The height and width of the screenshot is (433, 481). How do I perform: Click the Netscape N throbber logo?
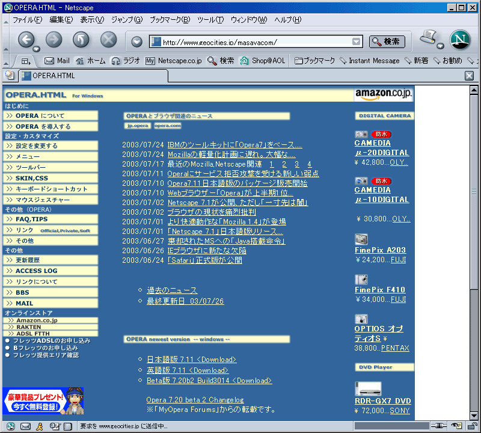tap(460, 40)
